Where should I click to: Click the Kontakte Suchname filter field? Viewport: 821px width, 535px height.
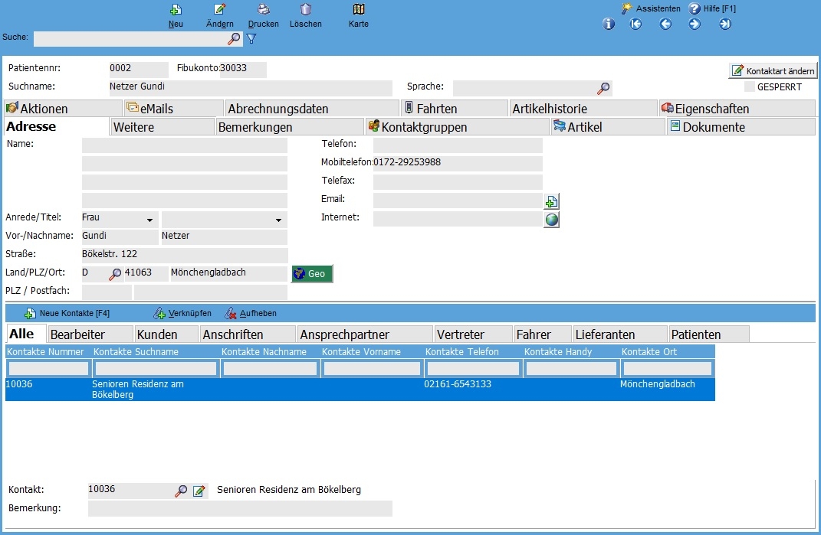point(156,369)
